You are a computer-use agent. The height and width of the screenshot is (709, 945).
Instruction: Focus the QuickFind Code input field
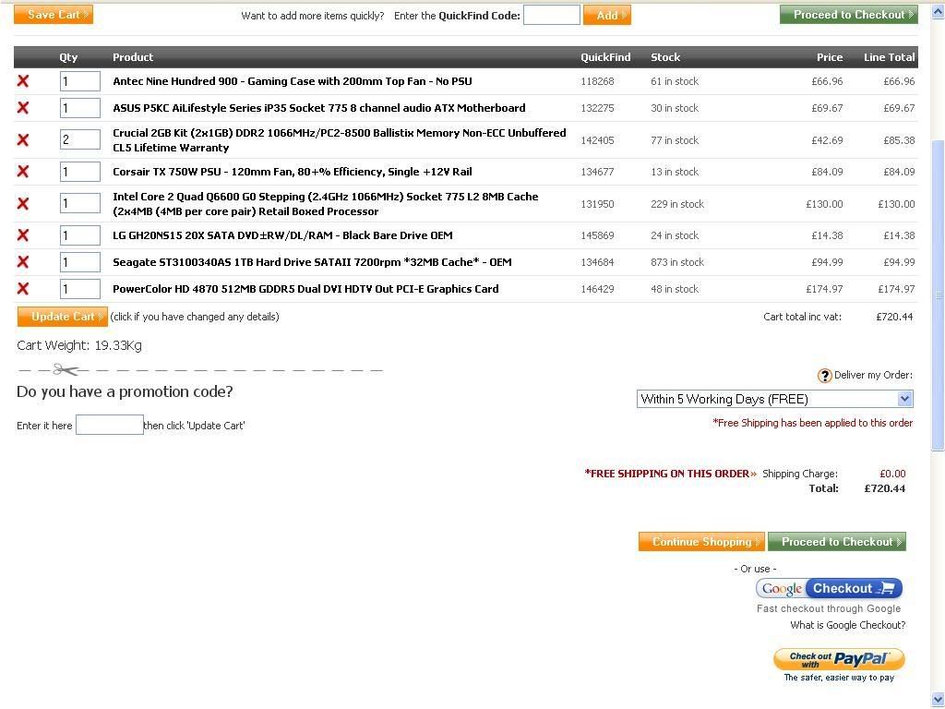552,15
